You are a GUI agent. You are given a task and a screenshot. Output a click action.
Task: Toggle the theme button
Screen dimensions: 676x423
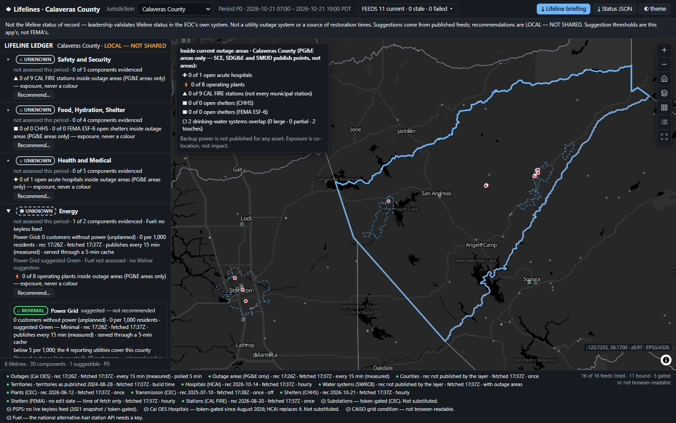coord(655,9)
